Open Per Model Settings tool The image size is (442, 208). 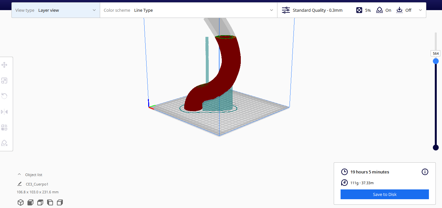pos(4,127)
